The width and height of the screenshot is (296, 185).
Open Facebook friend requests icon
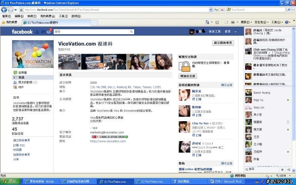click(x=37, y=32)
